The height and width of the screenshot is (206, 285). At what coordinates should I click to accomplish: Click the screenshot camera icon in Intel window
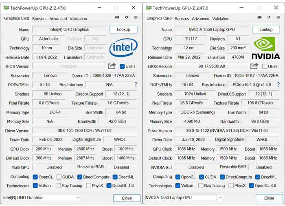pos(117,17)
